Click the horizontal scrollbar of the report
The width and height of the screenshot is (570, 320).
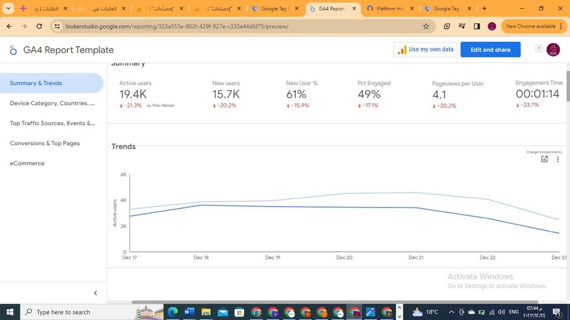[335, 302]
